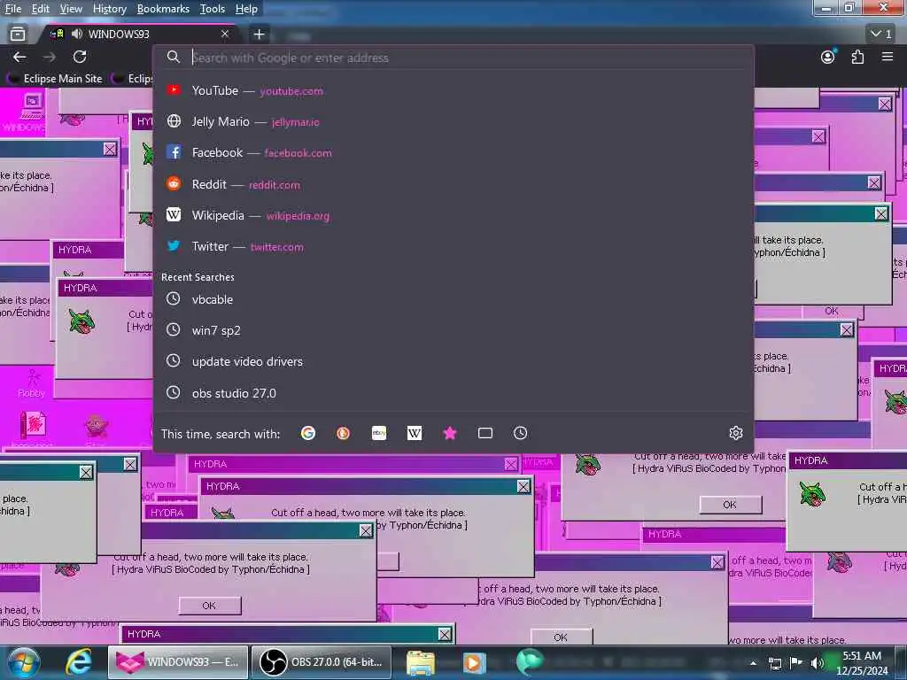The width and height of the screenshot is (907, 680).
Task: Choose recent search obs studio 27.0
Action: (454, 393)
